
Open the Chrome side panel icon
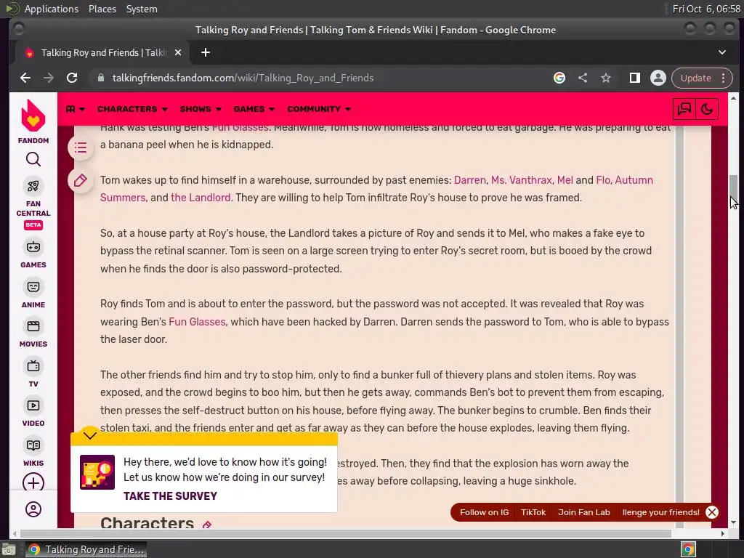(635, 78)
